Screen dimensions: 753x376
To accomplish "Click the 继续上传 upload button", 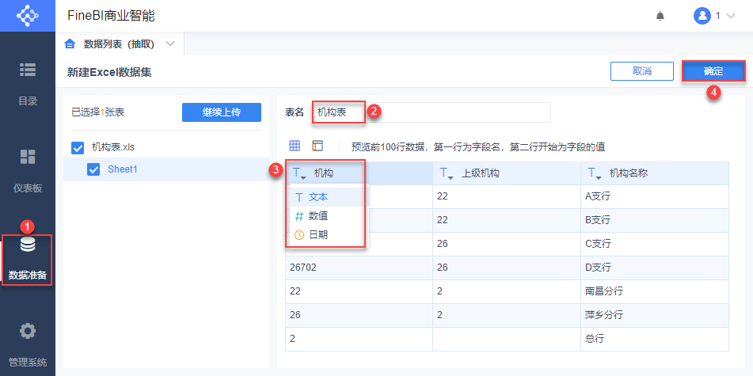I will pos(222,112).
